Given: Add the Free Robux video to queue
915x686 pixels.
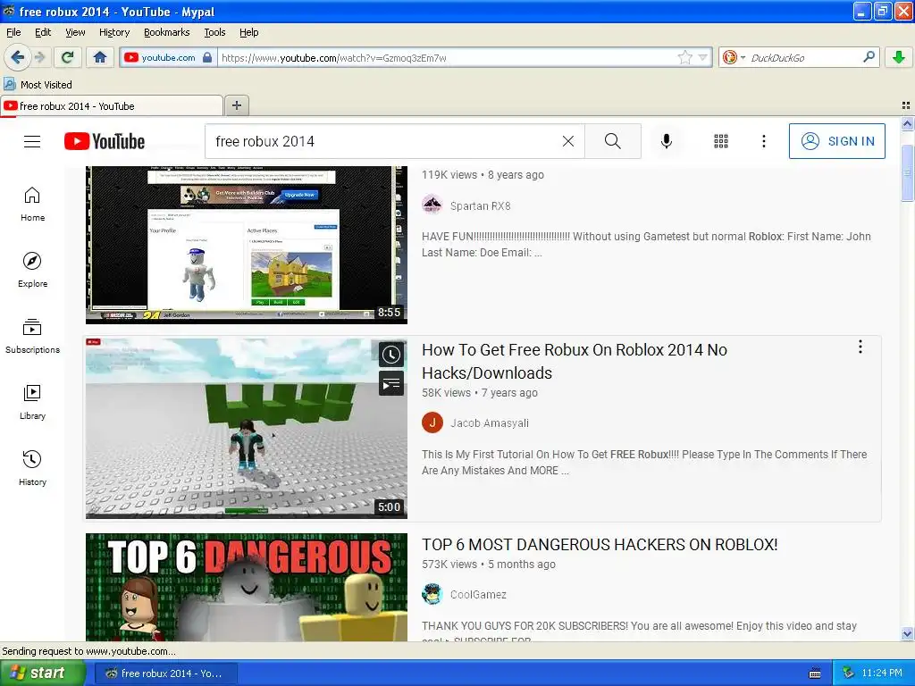Looking at the screenshot, I should coord(391,383).
